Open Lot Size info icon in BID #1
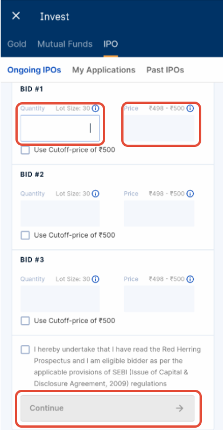 pos(95,109)
